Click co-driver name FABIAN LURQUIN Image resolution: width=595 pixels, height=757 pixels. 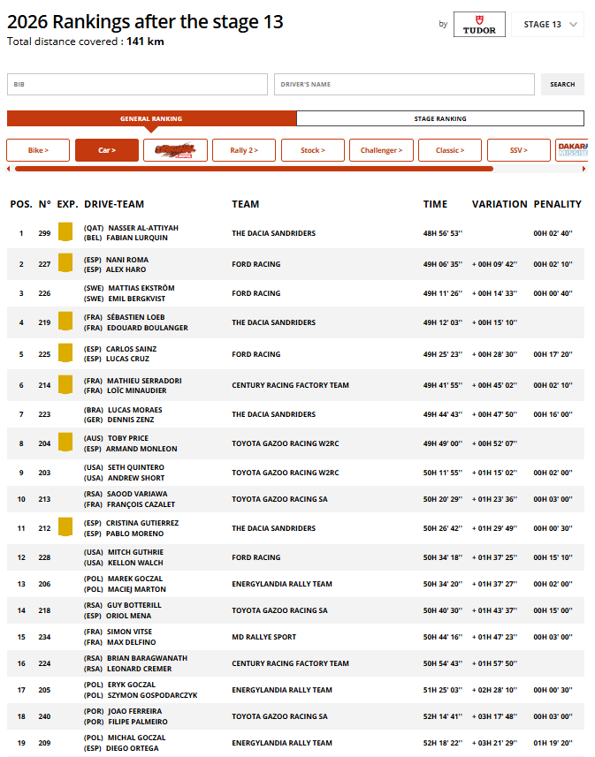click(137, 238)
